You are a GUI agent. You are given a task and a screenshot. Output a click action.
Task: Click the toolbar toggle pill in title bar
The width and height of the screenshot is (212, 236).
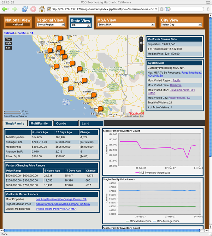208,2
